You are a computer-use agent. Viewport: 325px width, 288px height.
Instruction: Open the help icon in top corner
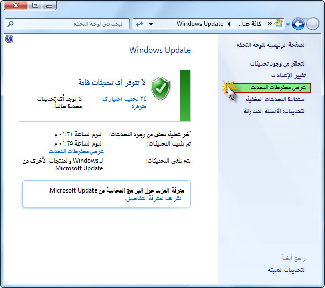coord(9,39)
